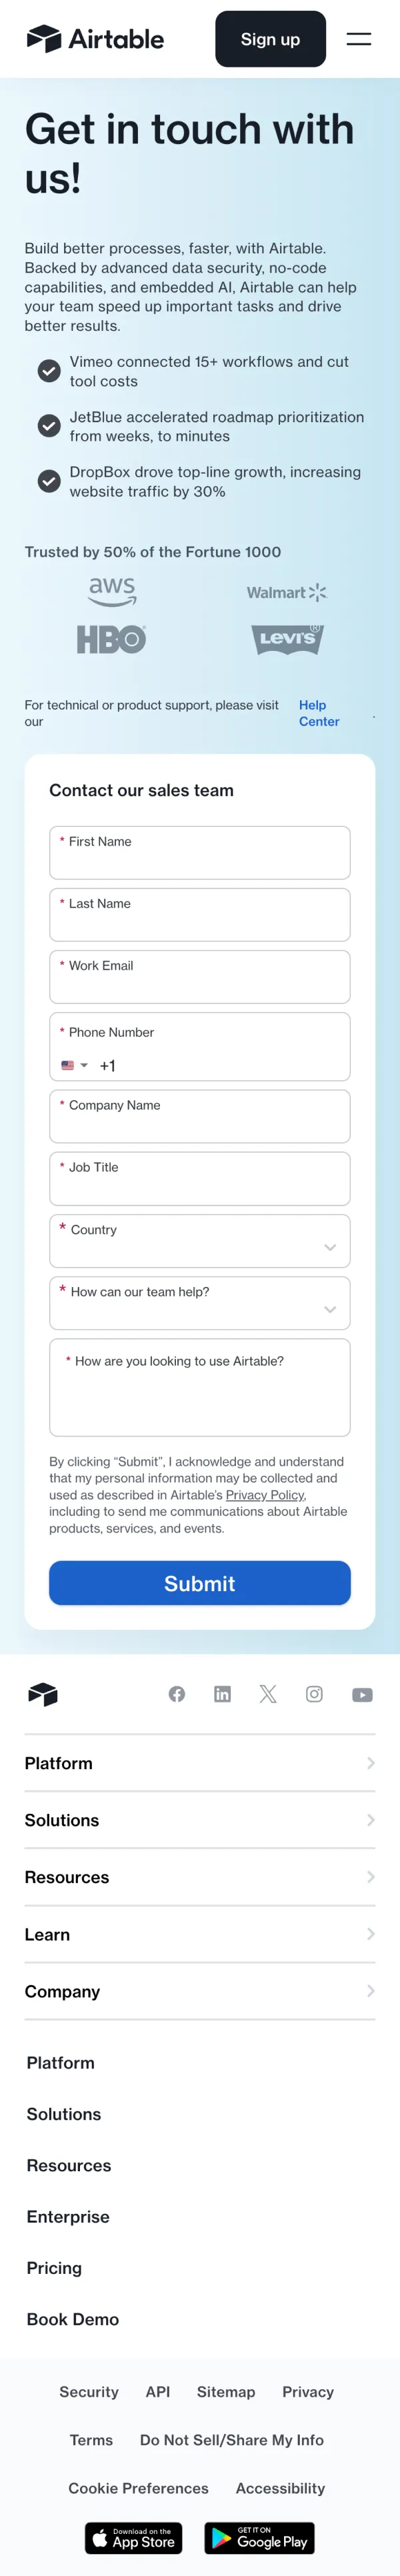Viewport: 400px width, 2576px height.
Task: Open Airtable's LinkedIn page icon
Action: pyautogui.click(x=222, y=1694)
